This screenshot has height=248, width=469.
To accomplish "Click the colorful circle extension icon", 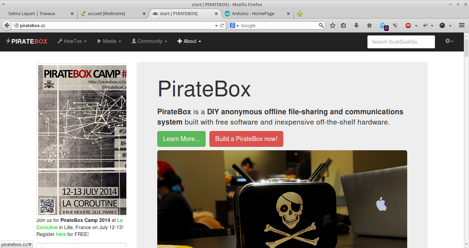I will pos(442,25).
